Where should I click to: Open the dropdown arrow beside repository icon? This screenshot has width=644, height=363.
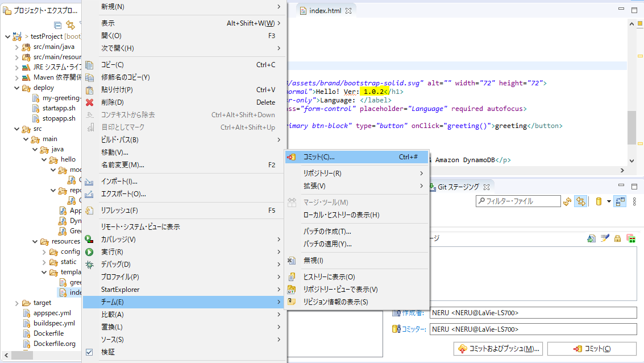609,201
